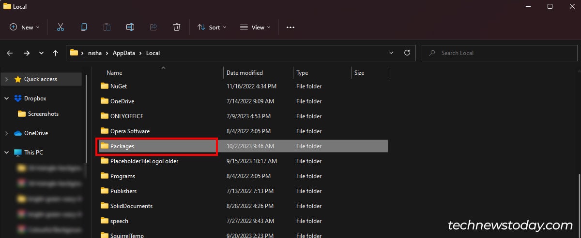581x238 pixels.
Task: Select the Publishers folder
Action: (x=123, y=191)
